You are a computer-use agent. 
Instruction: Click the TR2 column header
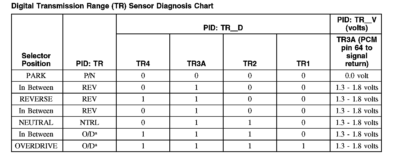pos(250,64)
